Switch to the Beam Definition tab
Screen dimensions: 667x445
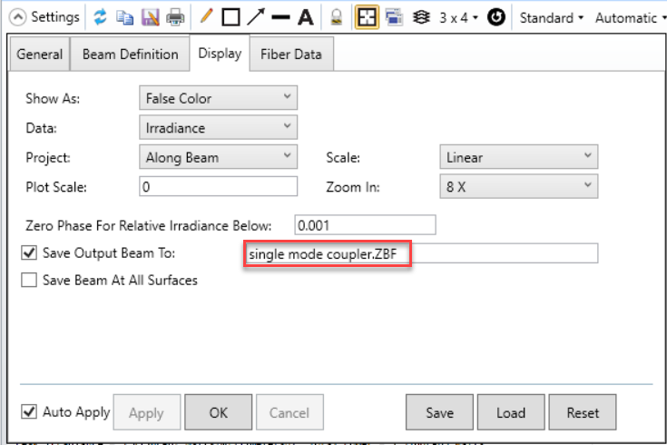click(130, 54)
